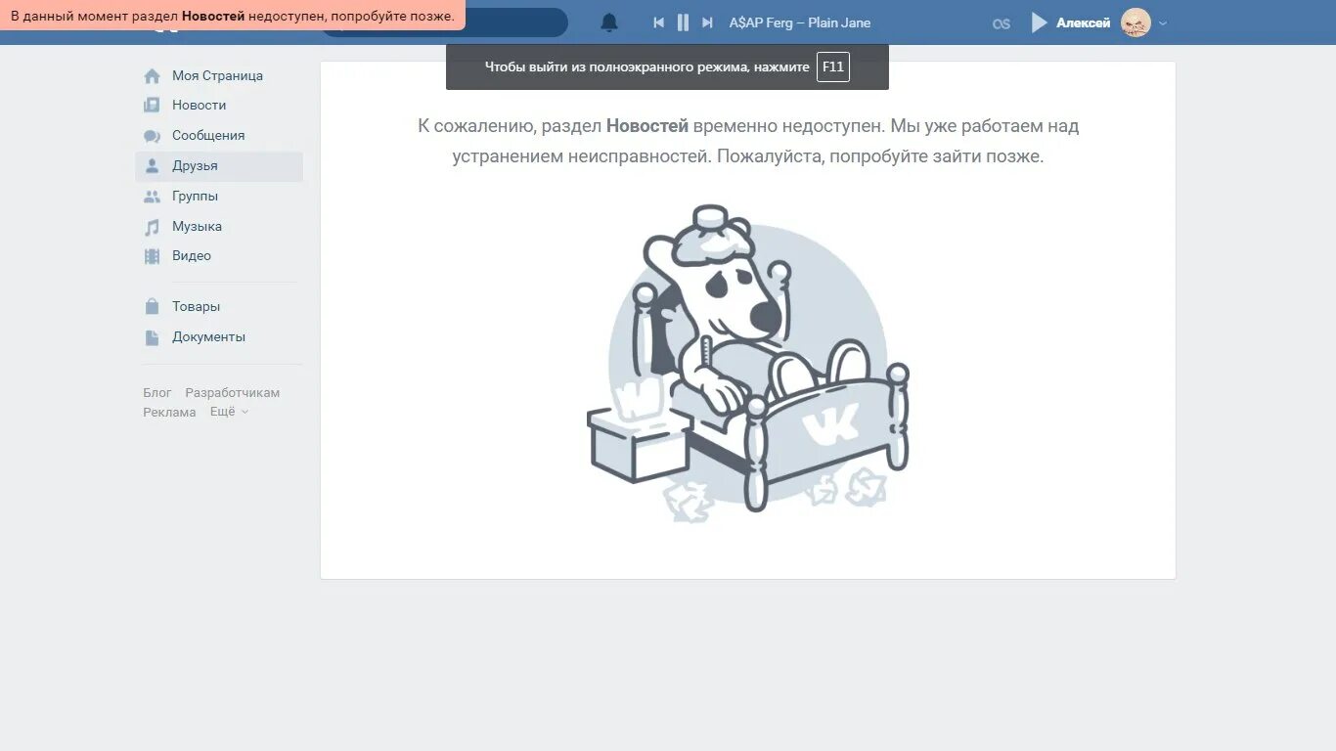This screenshot has height=751, width=1336.
Task: Click the home icon for Моя Страница
Action: 152,75
